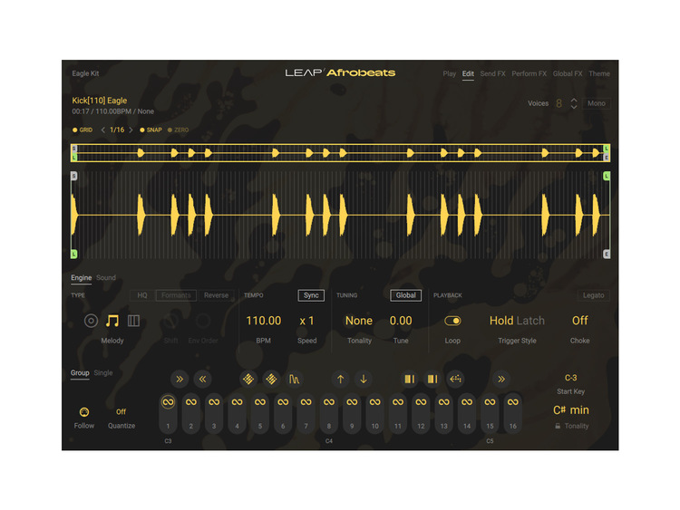Viewport: 680px width, 510px height.
Task: Toggle the HQ button
Action: click(142, 295)
